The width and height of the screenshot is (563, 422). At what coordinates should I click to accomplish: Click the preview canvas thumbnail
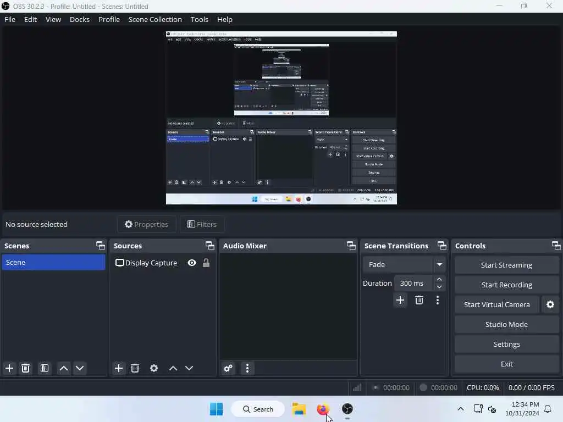pyautogui.click(x=281, y=118)
